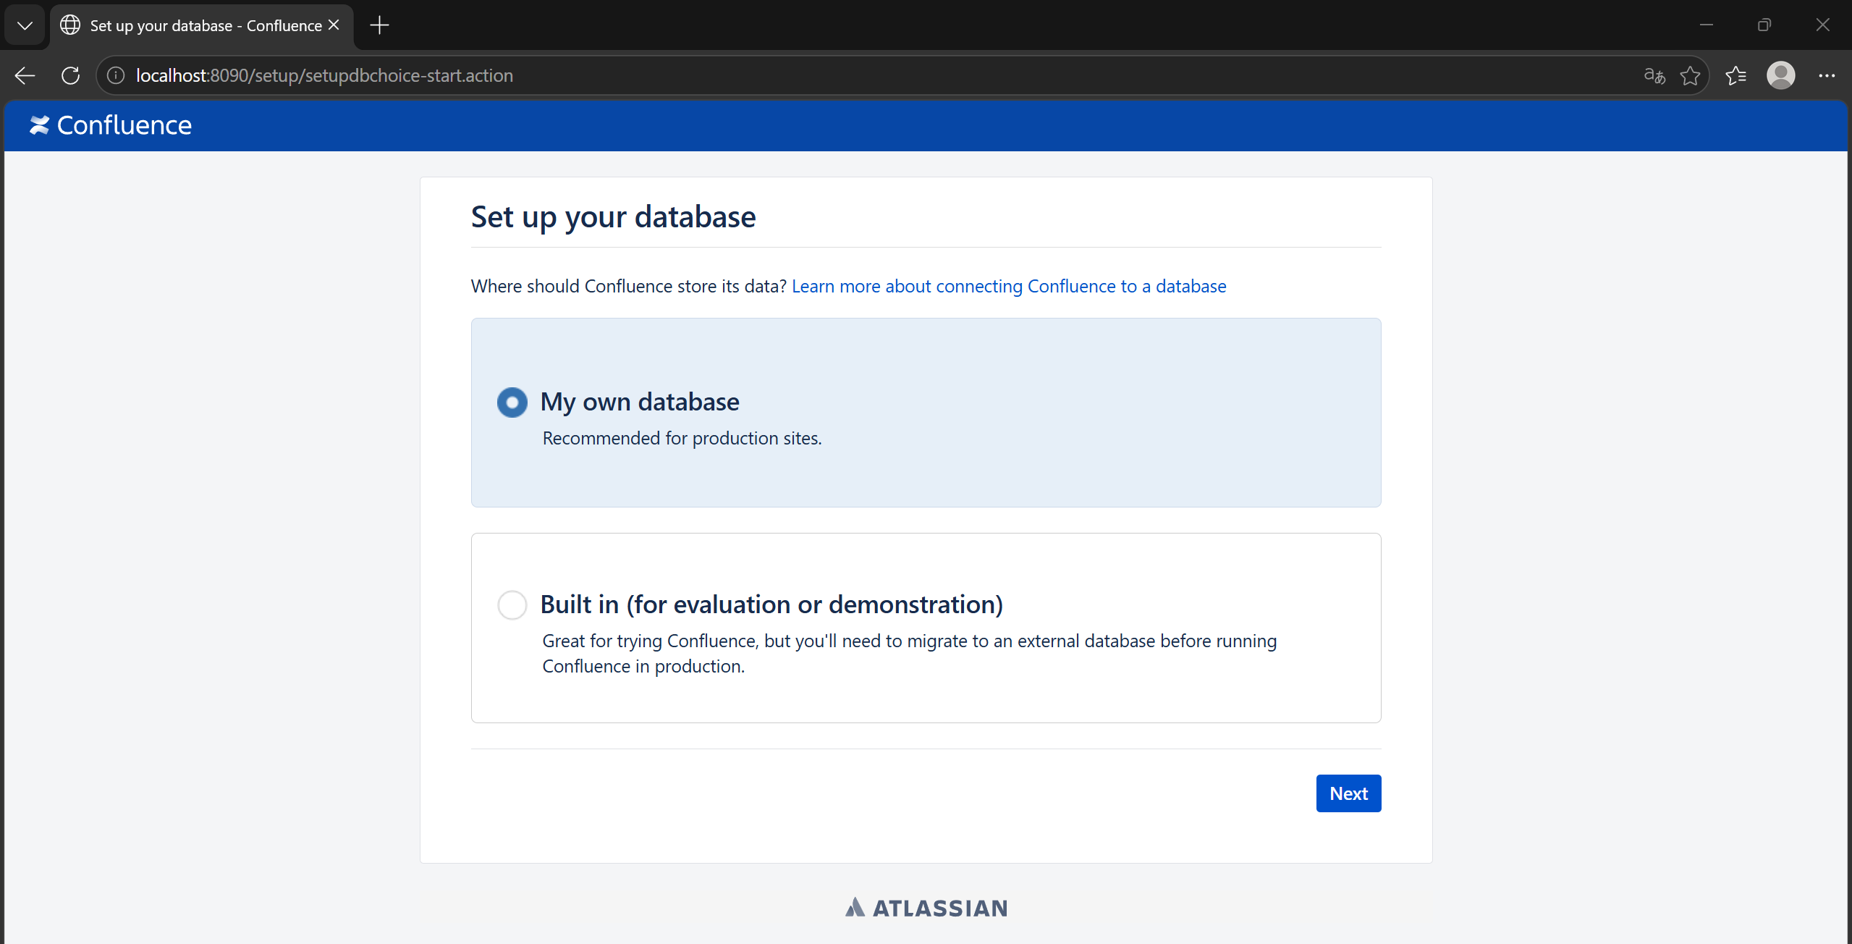Viewport: 1852px width, 944px height.
Task: Open the favorites list icon
Action: click(1735, 75)
